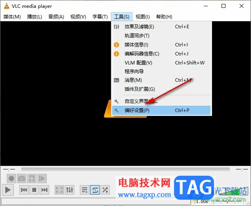
Task: Open the 字幕(T) menu
Action: [x=100, y=17]
